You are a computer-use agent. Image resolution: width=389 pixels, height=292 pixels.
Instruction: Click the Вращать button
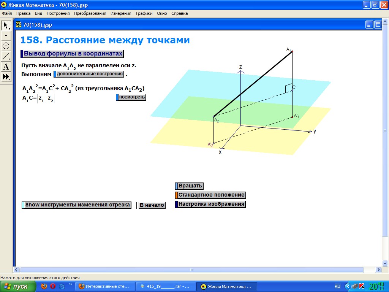click(x=190, y=186)
